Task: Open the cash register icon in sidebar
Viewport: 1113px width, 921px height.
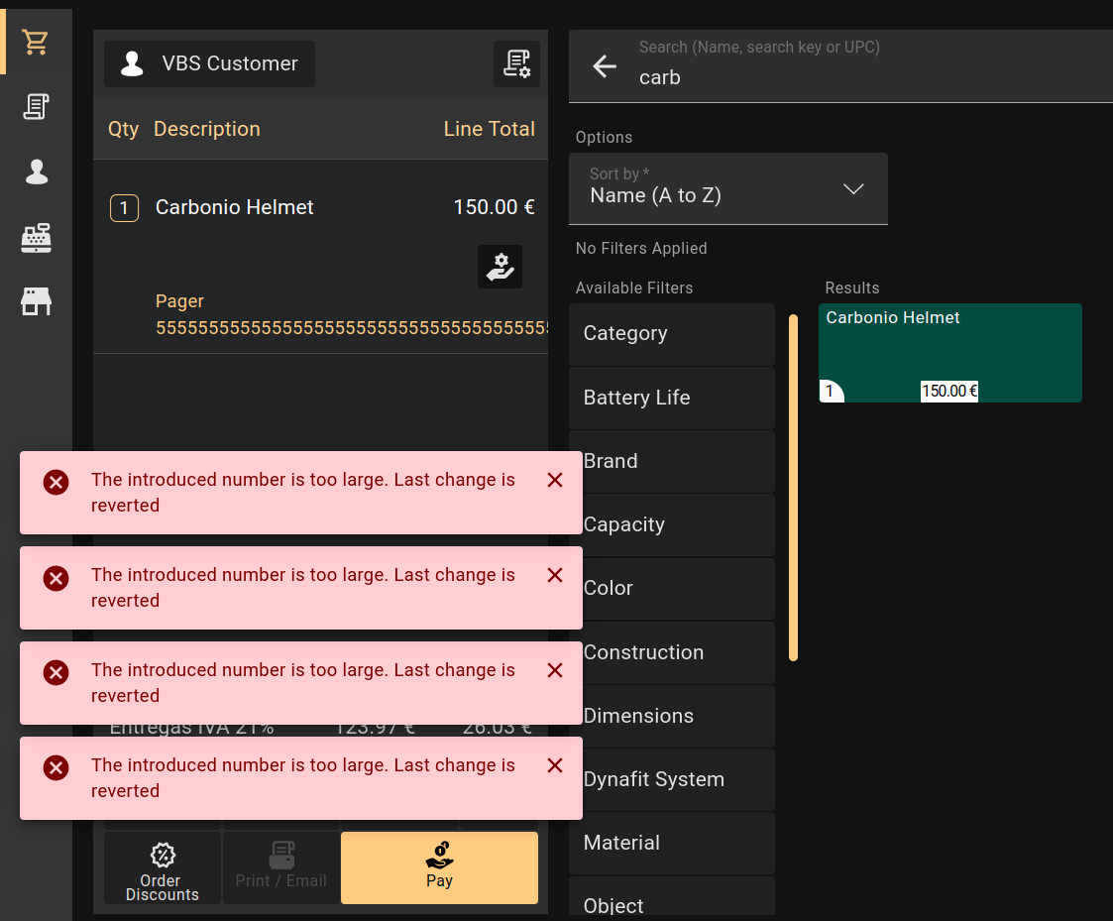Action: point(37,238)
